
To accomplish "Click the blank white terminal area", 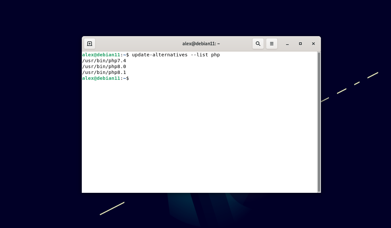I will [199, 137].
